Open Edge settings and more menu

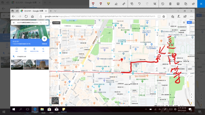191,16
